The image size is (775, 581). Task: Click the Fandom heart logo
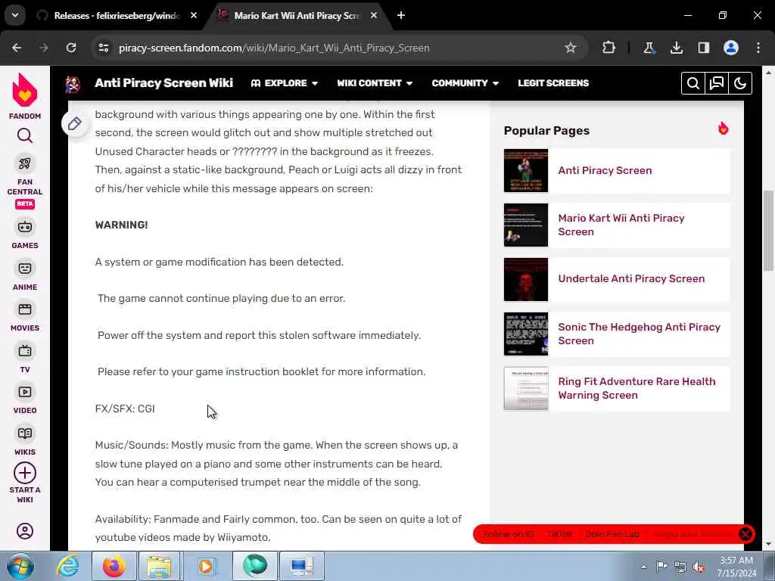tap(25, 90)
